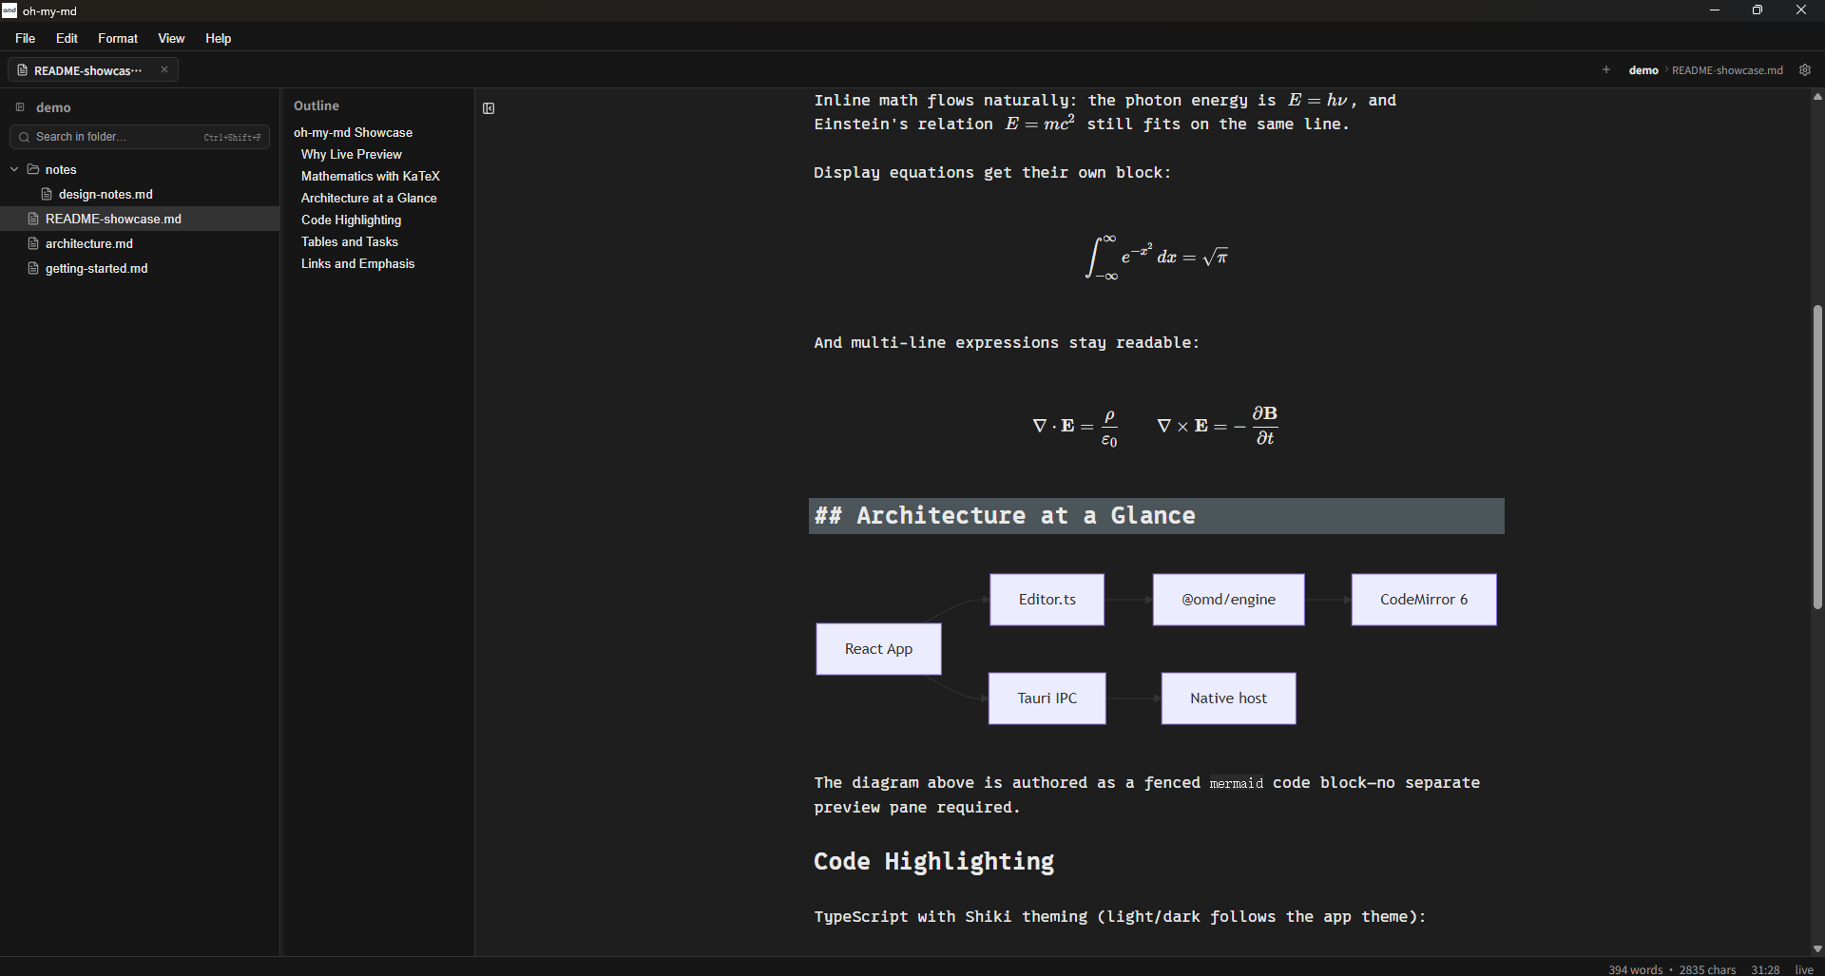This screenshot has height=976, width=1825.
Task: Click the getting-started.md file icon
Action: coord(33,268)
